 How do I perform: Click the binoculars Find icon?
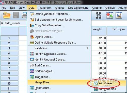(99, 15)
